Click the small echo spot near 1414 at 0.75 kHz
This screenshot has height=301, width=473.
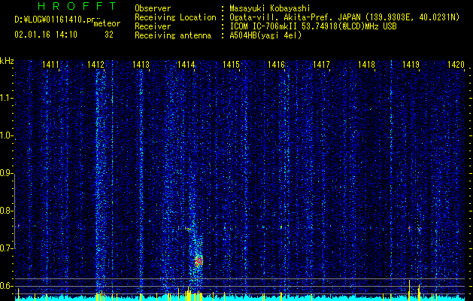[x=189, y=230]
